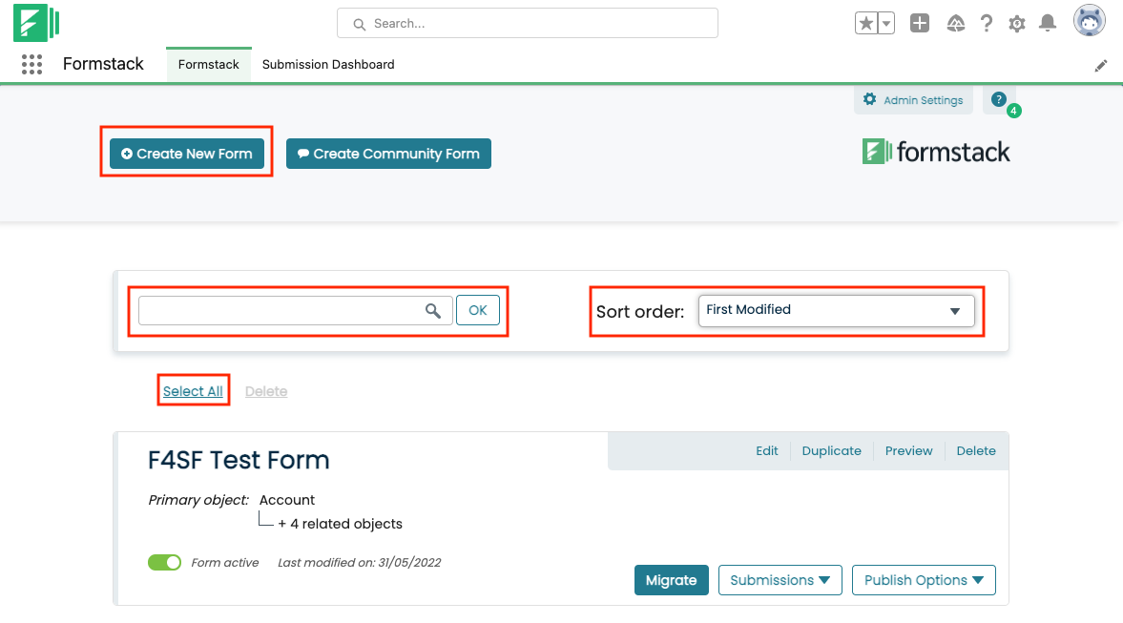Click the Select All link
Image resolution: width=1123 pixels, height=623 pixels.
pos(193,391)
